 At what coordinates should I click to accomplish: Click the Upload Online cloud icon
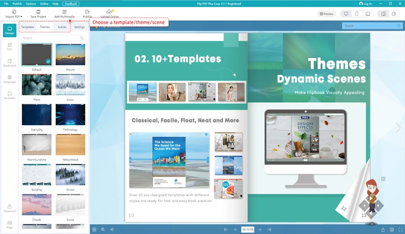pos(109,12)
